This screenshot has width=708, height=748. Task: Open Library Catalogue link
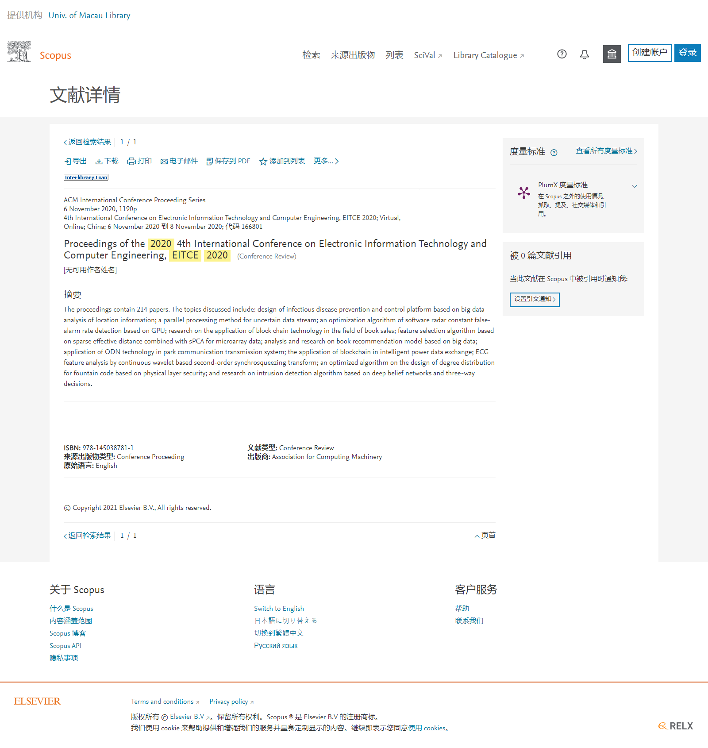[489, 55]
